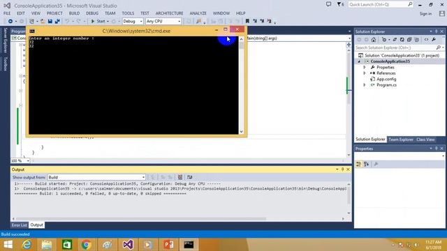Click the Save All toolbar icon
This screenshot has height=251, width=447.
[57, 22]
